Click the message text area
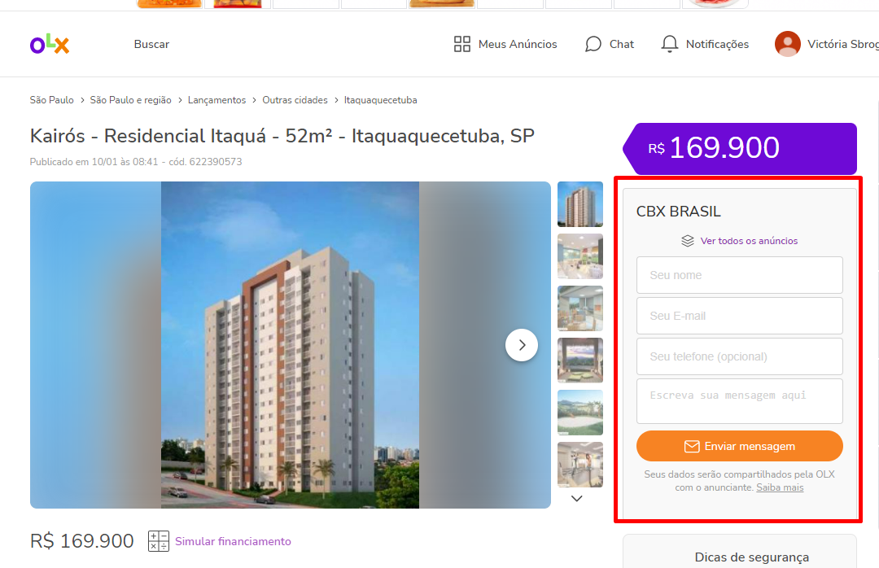 point(739,401)
